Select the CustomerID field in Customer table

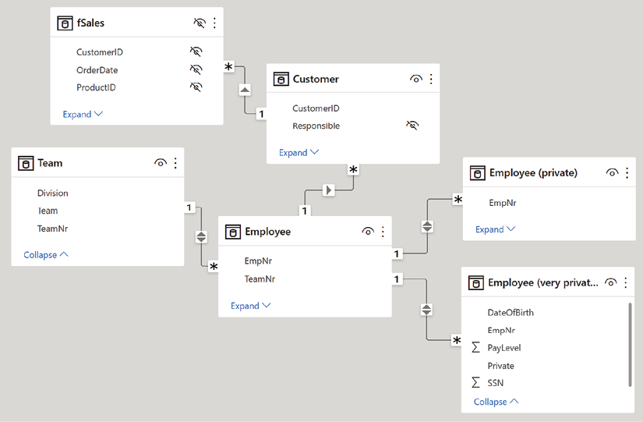click(x=316, y=108)
